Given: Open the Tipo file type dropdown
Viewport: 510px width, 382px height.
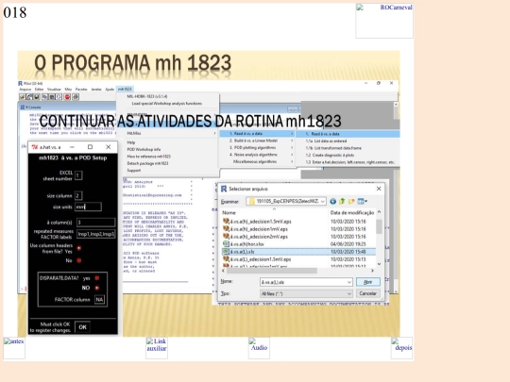Looking at the screenshot, I should pos(349,294).
